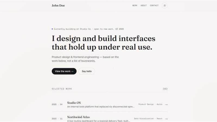This screenshot has height=122, width=217.
Task: Click the View the work button
Action: click(x=64, y=71)
